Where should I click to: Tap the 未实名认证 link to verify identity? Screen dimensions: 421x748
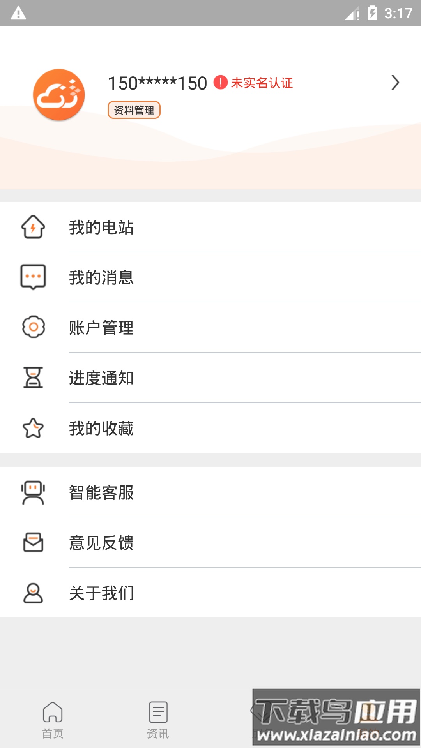[x=262, y=83]
